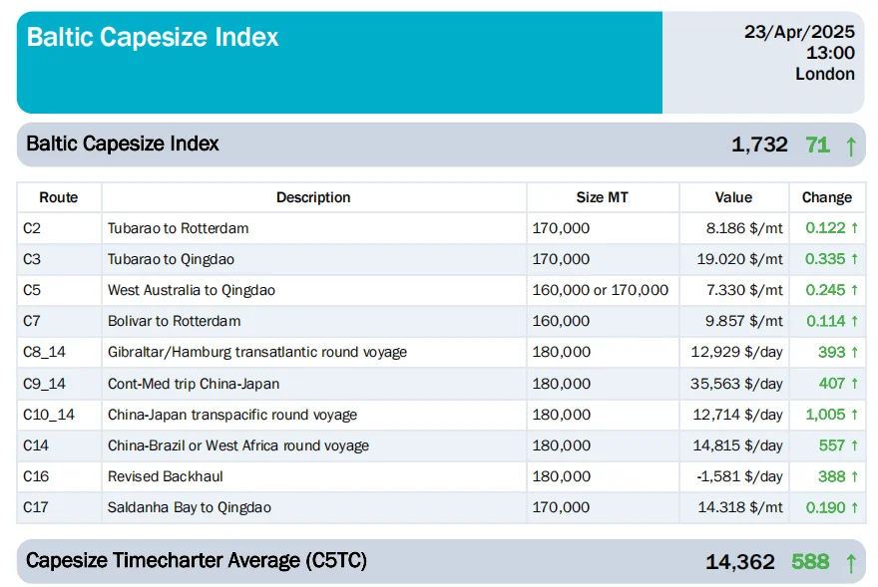Click the index change value 71
Image resolution: width=878 pixels, height=587 pixels.
click(817, 145)
